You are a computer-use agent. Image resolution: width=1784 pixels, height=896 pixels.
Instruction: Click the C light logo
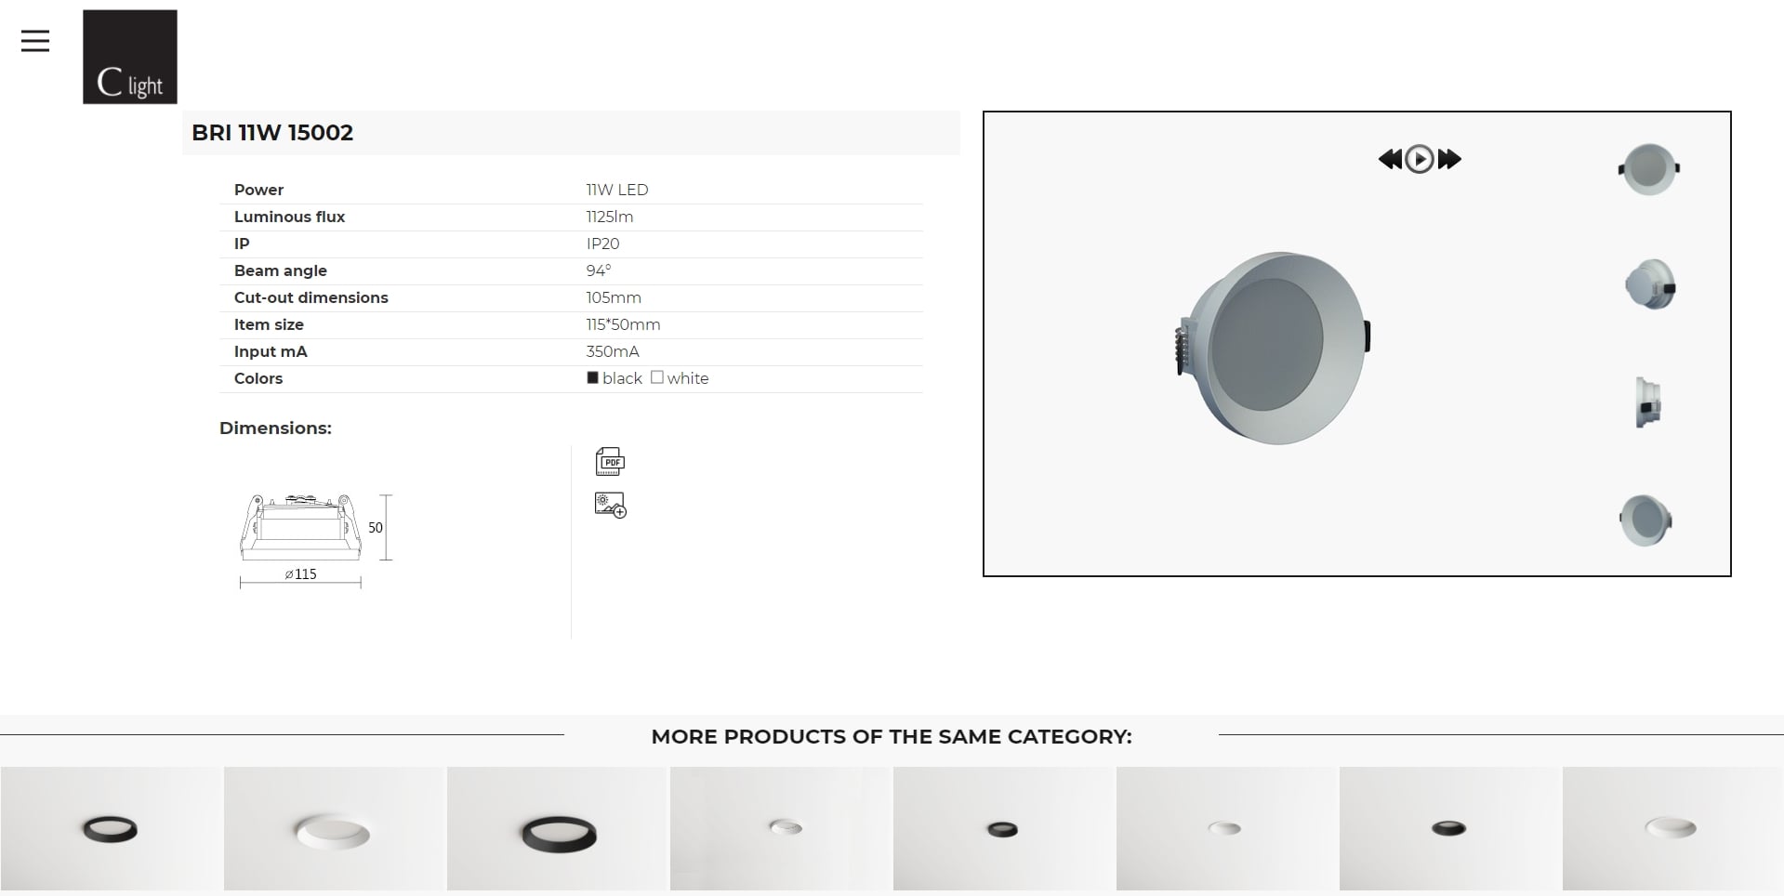(x=130, y=57)
